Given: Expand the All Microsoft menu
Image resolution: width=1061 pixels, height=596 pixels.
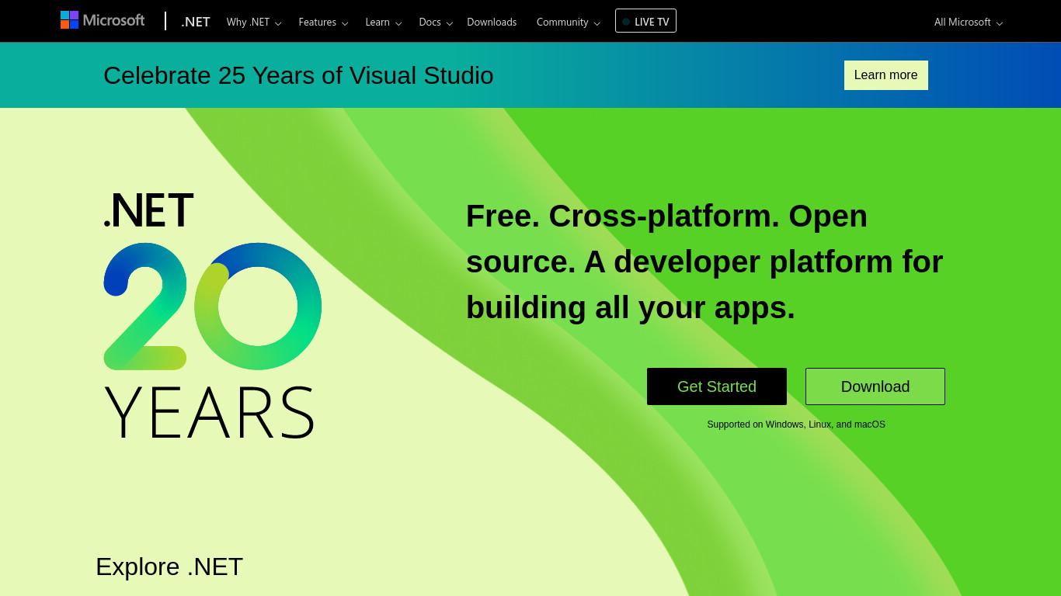Looking at the screenshot, I should (x=968, y=22).
